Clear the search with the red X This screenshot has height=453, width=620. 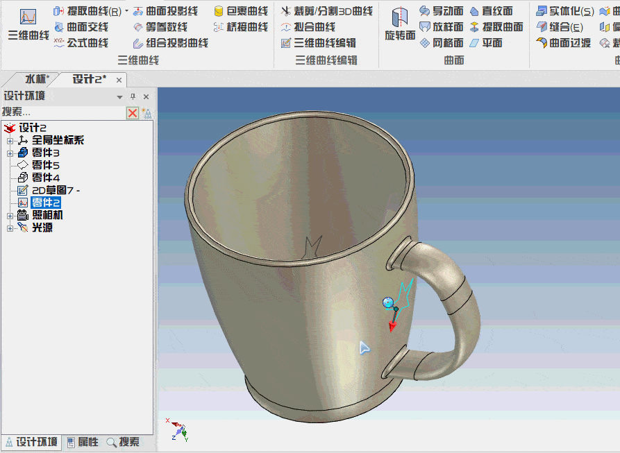pos(132,113)
